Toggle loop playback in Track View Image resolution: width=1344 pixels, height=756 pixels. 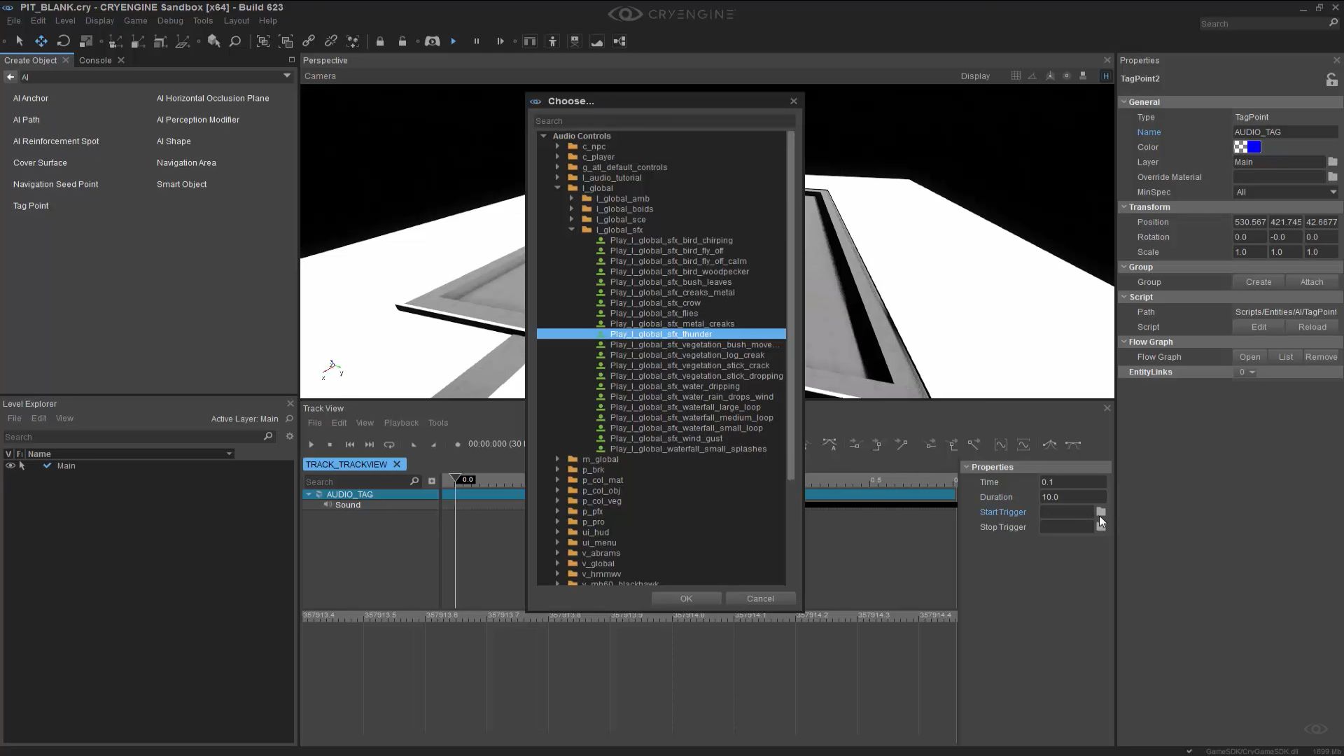click(389, 444)
